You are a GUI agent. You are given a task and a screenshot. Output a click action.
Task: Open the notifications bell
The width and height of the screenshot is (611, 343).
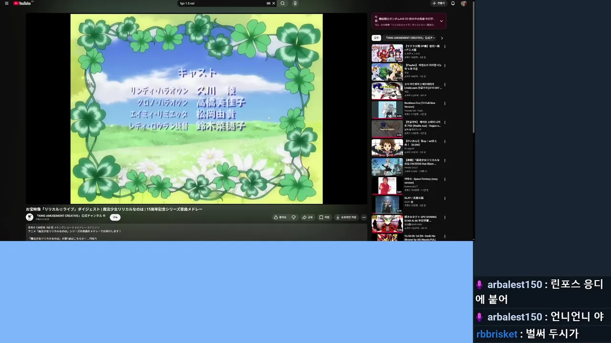click(453, 3)
